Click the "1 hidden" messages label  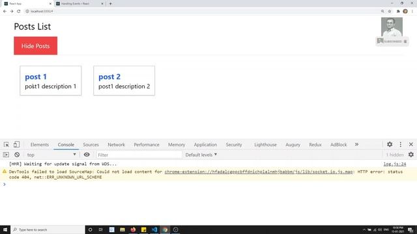pos(395,155)
